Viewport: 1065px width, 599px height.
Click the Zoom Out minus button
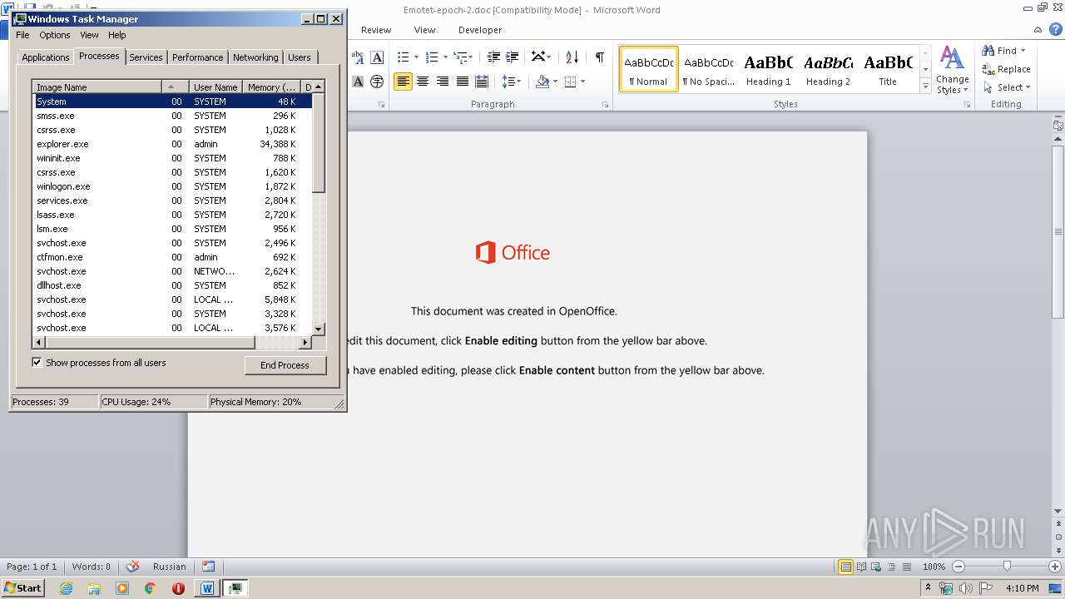click(958, 567)
